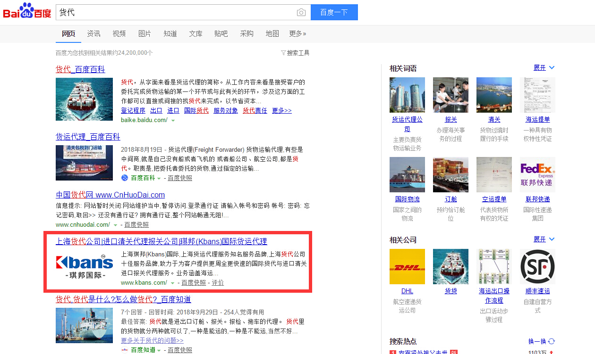Open the 国际货代 sublink
The height and width of the screenshot is (354, 595).
pyautogui.click(x=196, y=110)
